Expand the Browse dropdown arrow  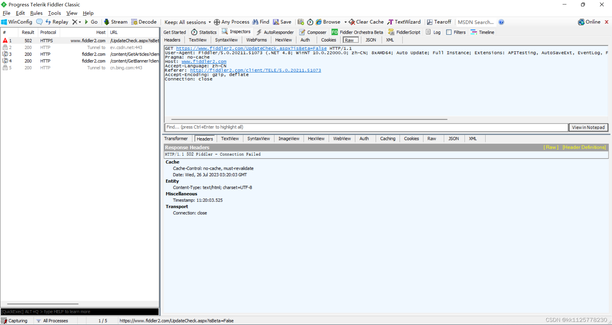(x=346, y=22)
